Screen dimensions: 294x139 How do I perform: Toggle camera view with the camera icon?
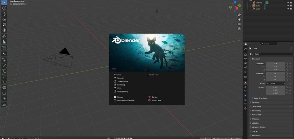point(239,24)
